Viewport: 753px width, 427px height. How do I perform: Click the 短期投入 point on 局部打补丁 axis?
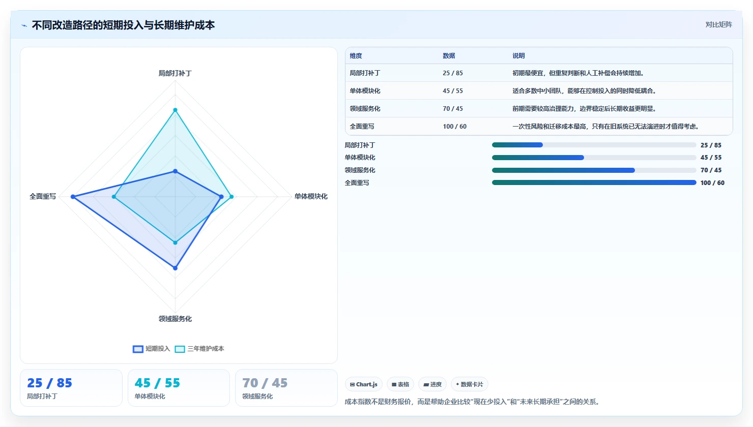[175, 171]
